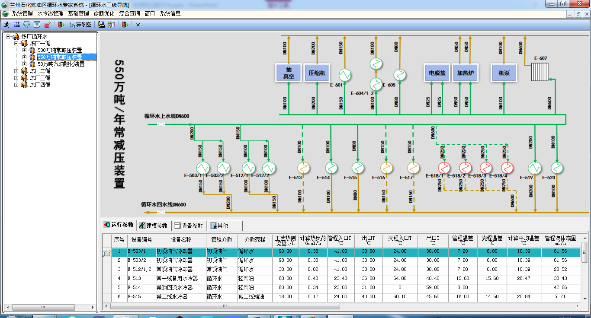Screen dimensions: 591x318
Task: Click the print query toolbar icon
Action: 101,25
